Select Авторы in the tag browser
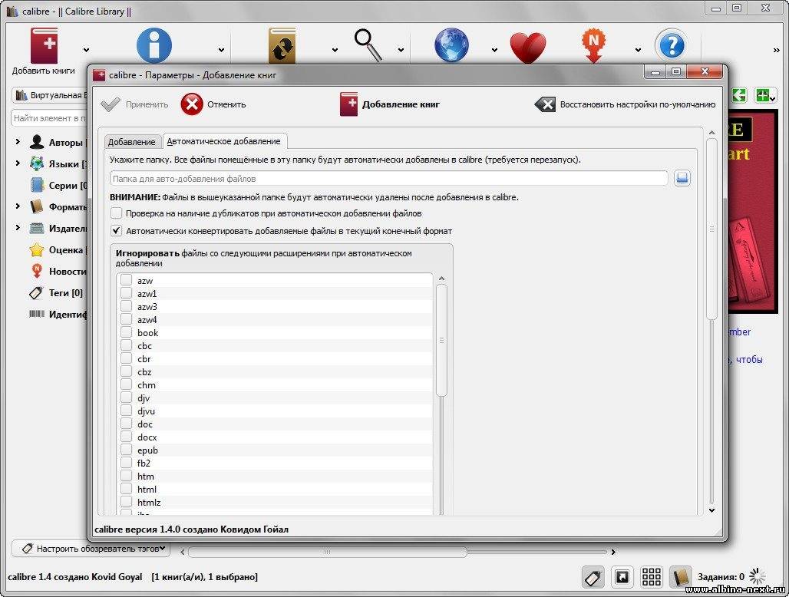789x597 pixels. pos(66,142)
